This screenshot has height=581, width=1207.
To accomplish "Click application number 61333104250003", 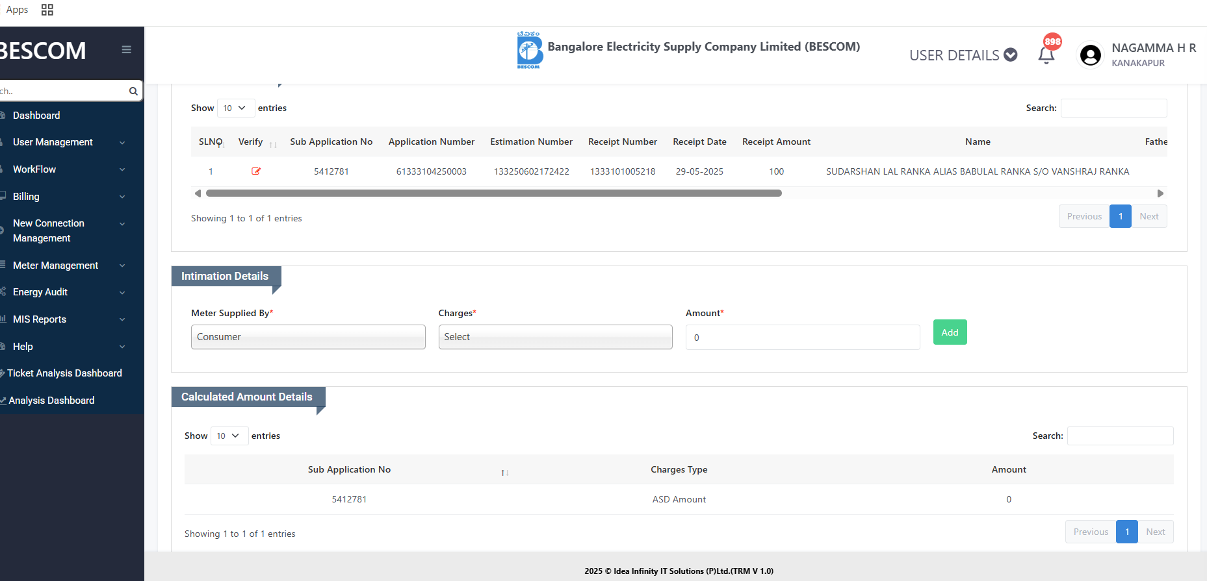I will pyautogui.click(x=432, y=171).
